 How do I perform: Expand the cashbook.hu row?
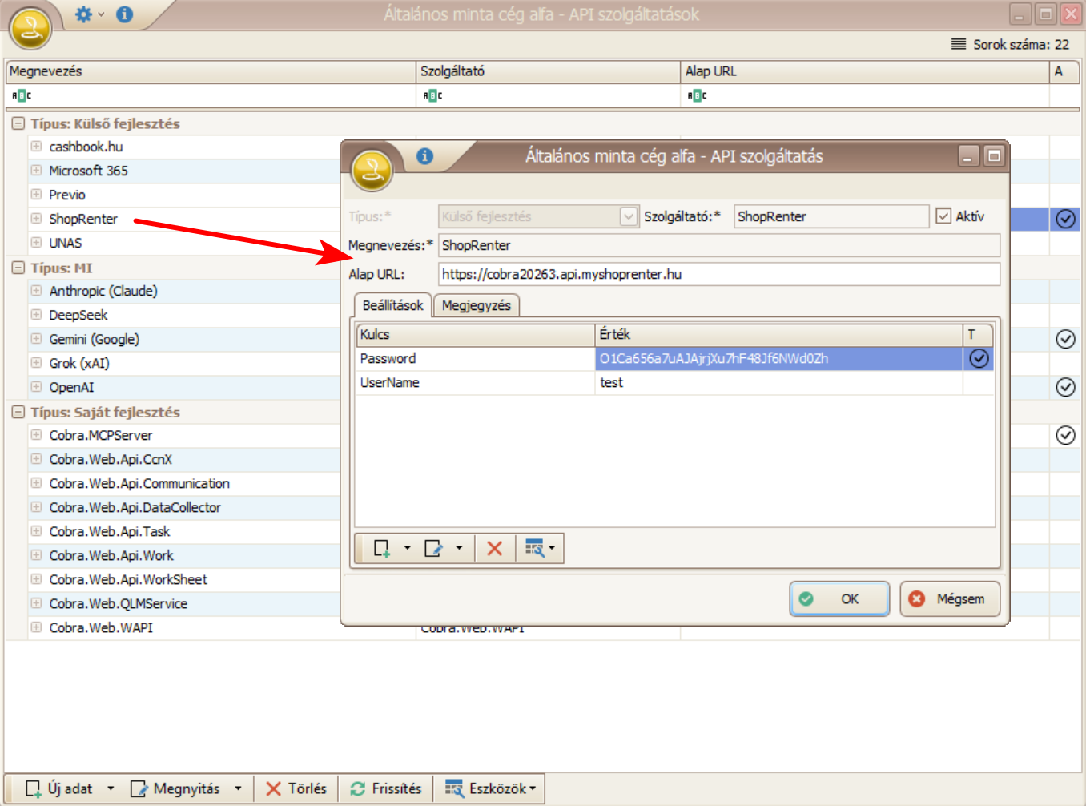click(x=36, y=147)
